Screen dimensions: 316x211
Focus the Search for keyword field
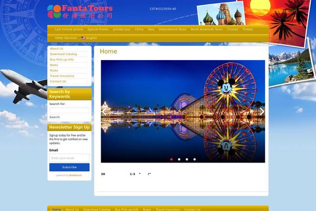tap(70, 110)
